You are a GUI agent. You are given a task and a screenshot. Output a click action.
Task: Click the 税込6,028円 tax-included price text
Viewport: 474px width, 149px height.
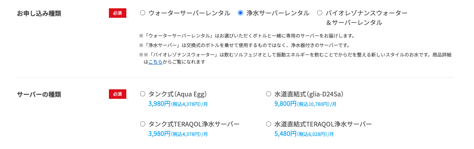[x=312, y=134]
